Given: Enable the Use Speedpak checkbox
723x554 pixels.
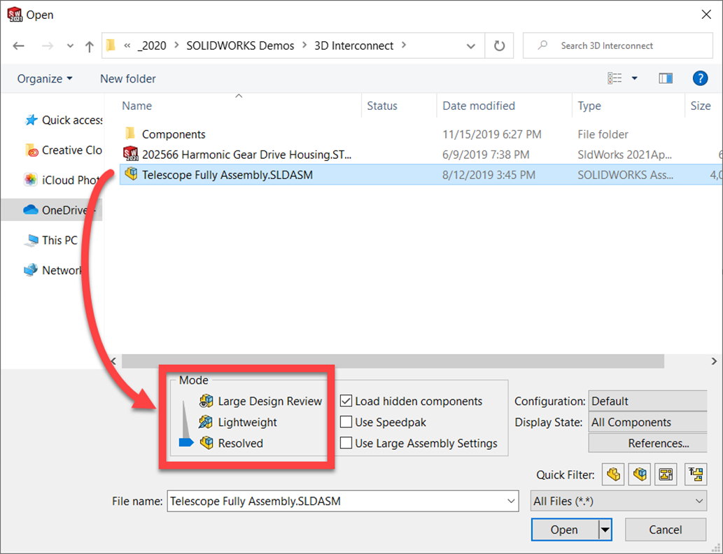Looking at the screenshot, I should (346, 422).
